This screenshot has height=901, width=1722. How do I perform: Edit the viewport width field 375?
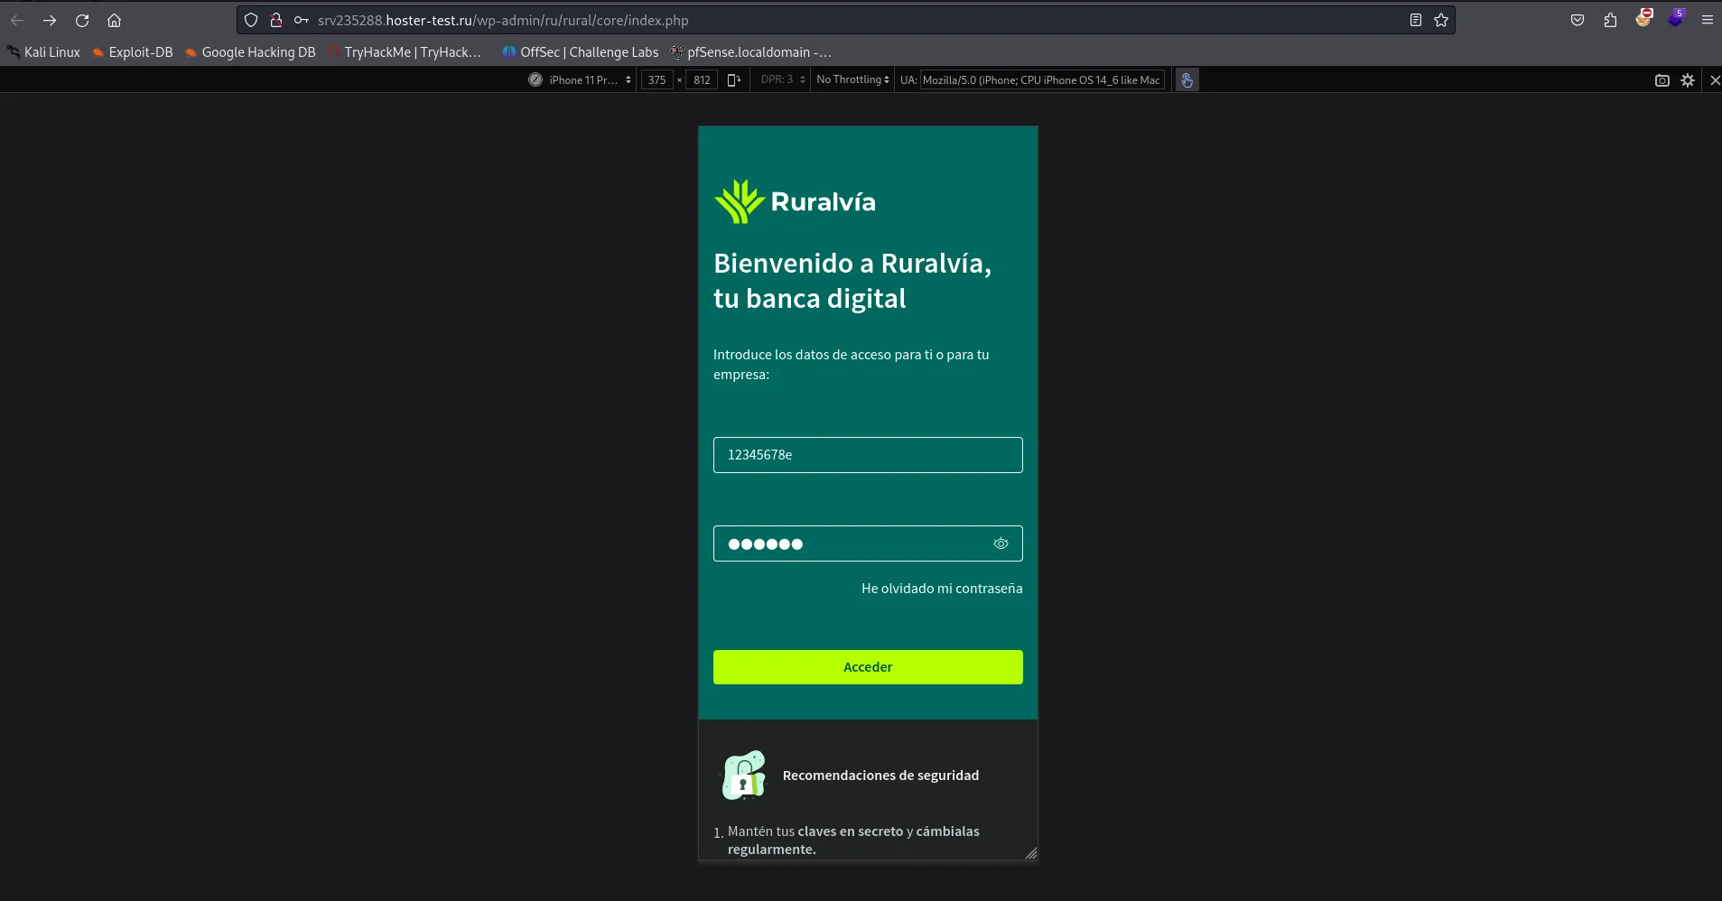click(656, 80)
